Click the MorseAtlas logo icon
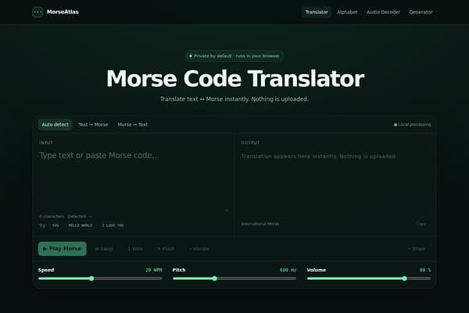Screen dimensions: 469x313 38,12
